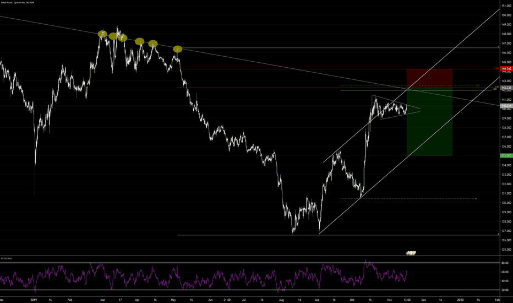Viewport: 513px width, 303px height.
Task: Click the 2019 label on time axis
Action: click(31, 299)
